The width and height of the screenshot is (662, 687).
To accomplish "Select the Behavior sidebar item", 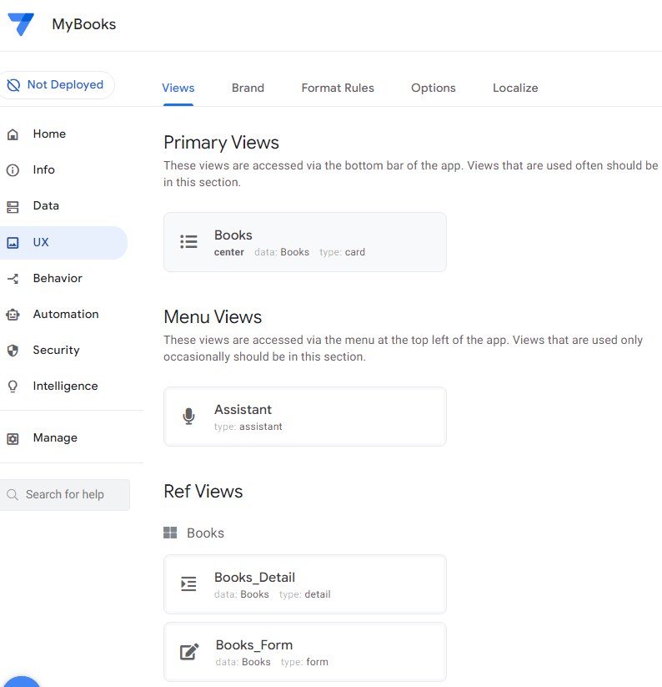I will [x=58, y=278].
